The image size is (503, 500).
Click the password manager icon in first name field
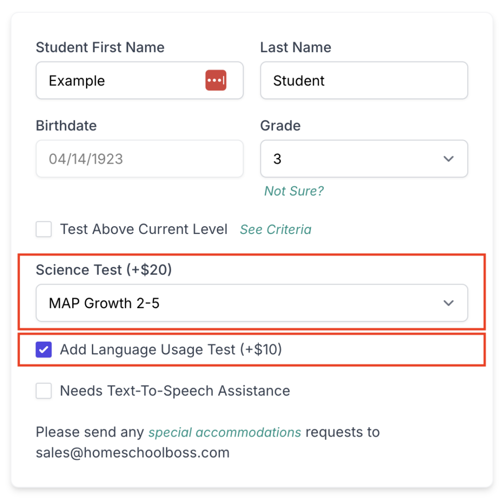point(215,80)
